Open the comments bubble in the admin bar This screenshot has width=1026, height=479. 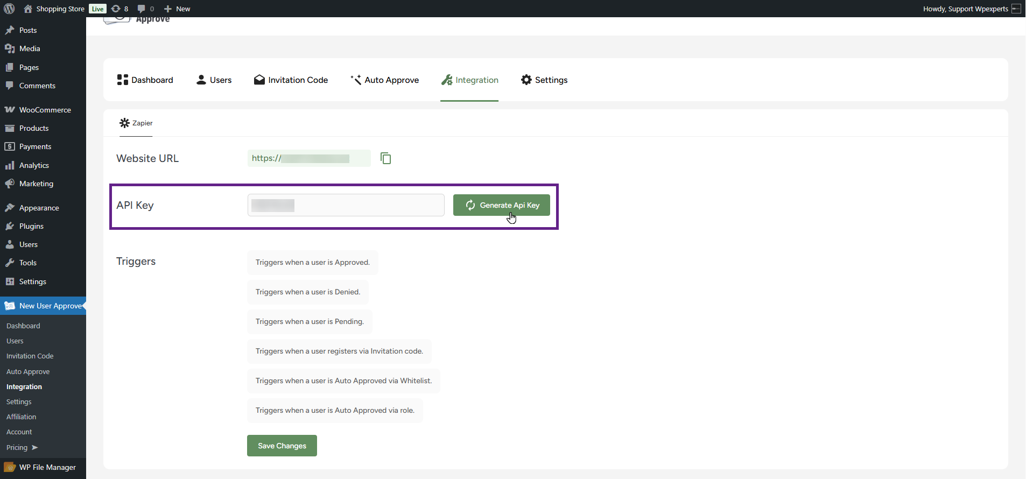145,9
